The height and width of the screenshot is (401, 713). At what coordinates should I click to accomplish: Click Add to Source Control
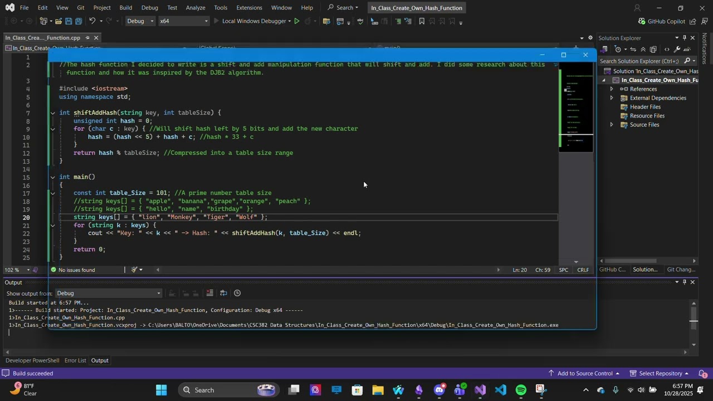click(x=584, y=374)
